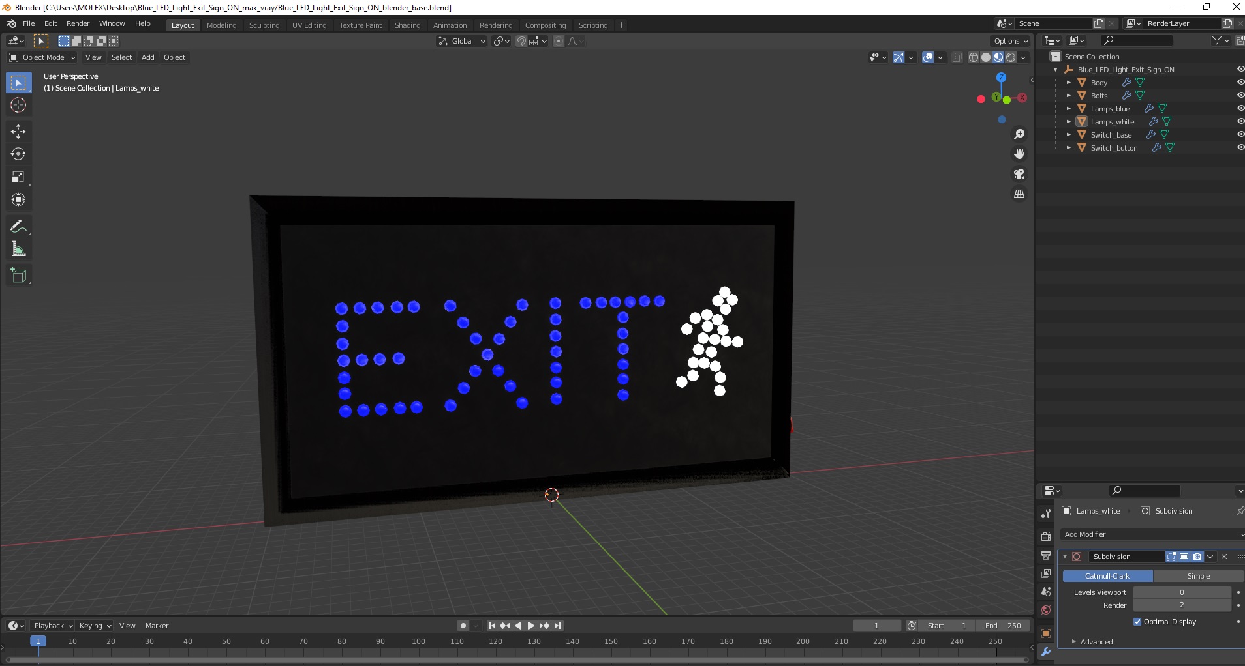Open the Global orientation dropdown
The width and height of the screenshot is (1245, 666).
pyautogui.click(x=461, y=41)
